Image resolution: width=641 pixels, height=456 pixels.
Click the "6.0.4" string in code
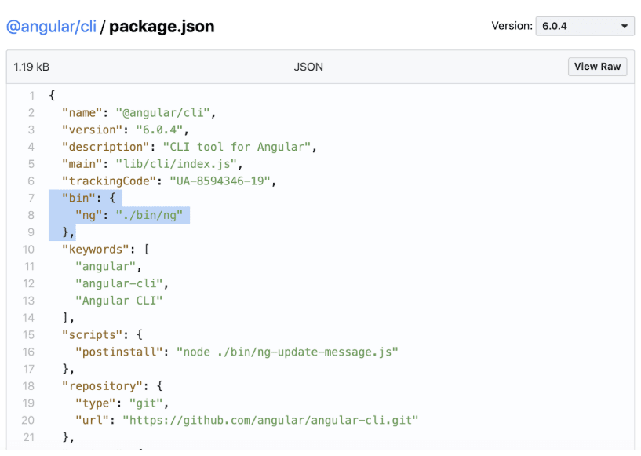(x=159, y=130)
